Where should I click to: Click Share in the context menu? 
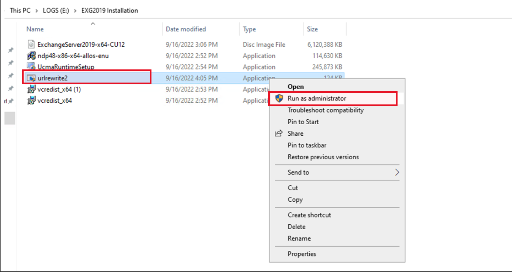point(295,133)
